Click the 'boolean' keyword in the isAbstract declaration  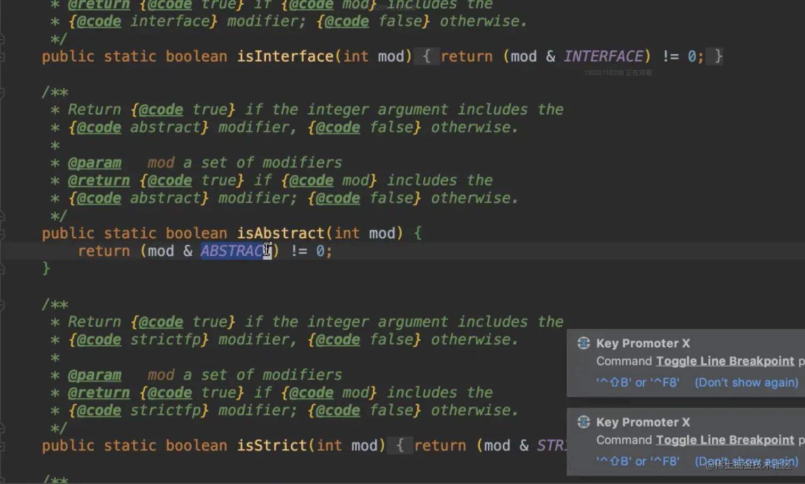click(196, 233)
